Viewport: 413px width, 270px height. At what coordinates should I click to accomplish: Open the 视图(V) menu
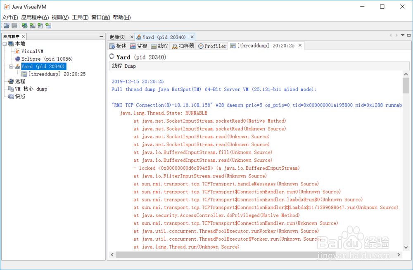tap(60, 17)
